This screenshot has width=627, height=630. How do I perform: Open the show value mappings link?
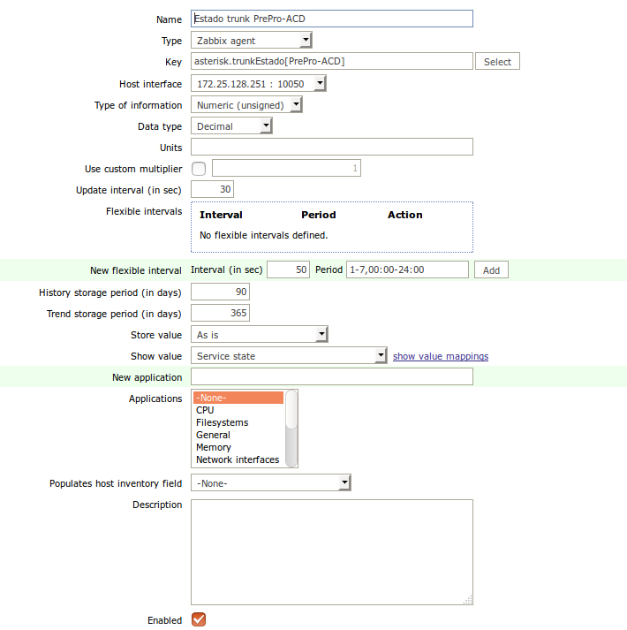(441, 356)
